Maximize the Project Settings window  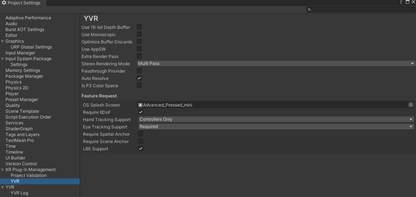[x=408, y=2]
